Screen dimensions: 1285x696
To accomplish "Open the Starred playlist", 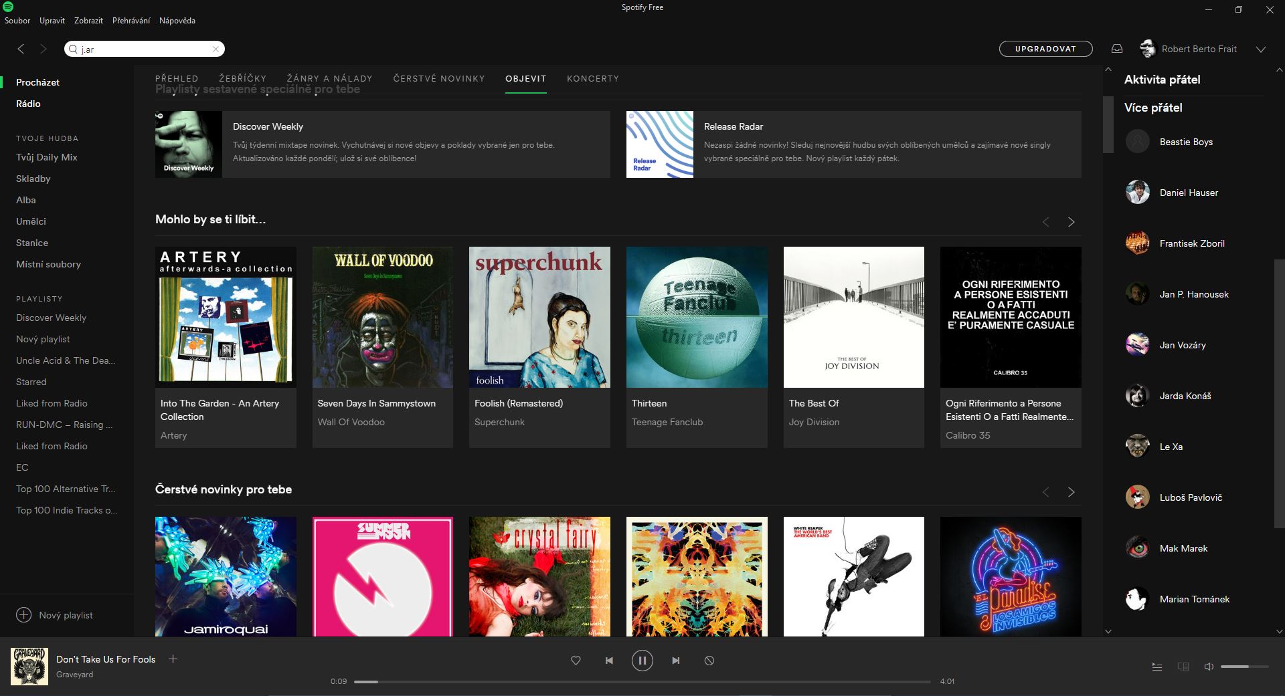I will [31, 382].
